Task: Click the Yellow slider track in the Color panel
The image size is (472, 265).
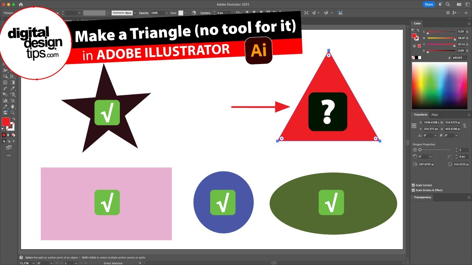Action: 441,44
